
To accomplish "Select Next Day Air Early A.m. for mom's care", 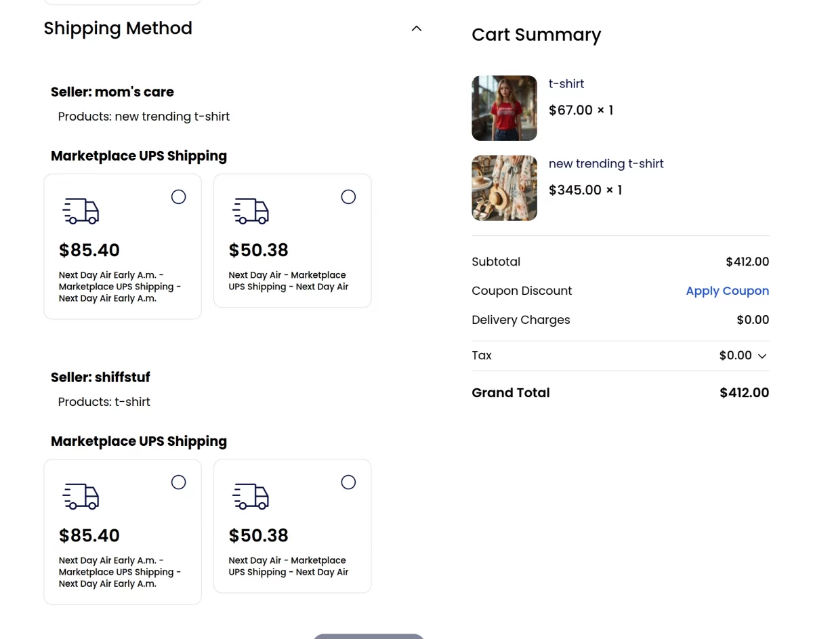I will [178, 197].
